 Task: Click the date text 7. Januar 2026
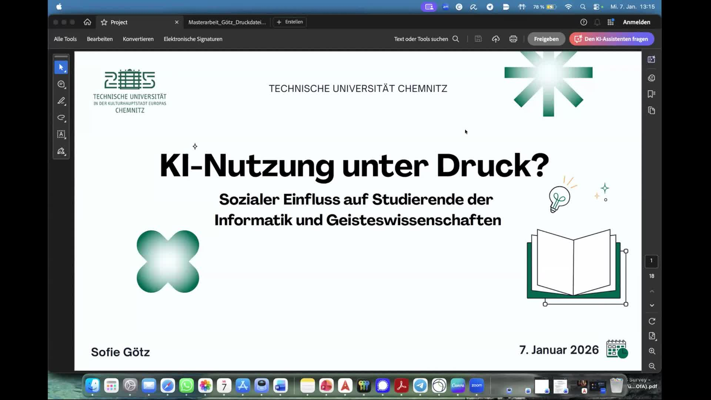(559, 350)
